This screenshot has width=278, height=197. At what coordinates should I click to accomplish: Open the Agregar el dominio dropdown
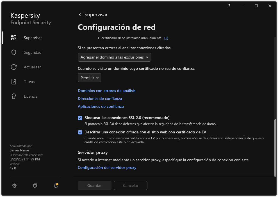[x=114, y=57]
